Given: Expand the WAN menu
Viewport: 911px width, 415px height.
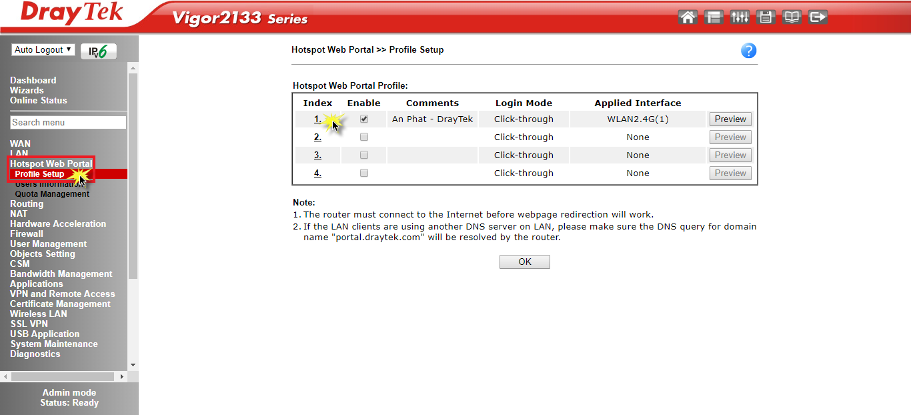Looking at the screenshot, I should (x=20, y=143).
